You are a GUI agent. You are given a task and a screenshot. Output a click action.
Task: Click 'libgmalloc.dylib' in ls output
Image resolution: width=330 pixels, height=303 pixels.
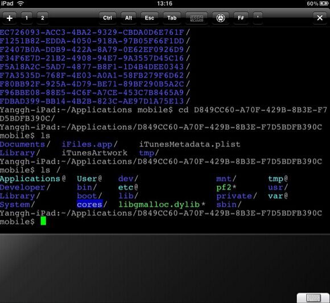pos(159,204)
